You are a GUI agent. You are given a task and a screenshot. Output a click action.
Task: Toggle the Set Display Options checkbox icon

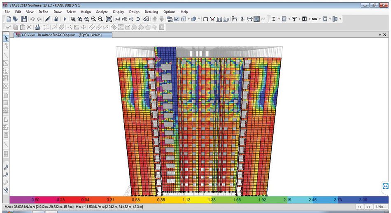(x=177, y=19)
